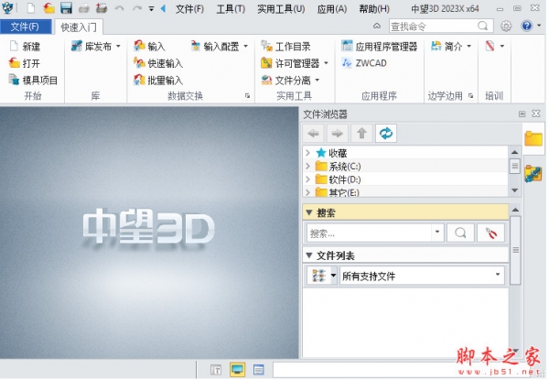Viewport: 549px width, 380px height.
Task: Click the back arrow in 文件浏览器
Action: pyautogui.click(x=313, y=134)
